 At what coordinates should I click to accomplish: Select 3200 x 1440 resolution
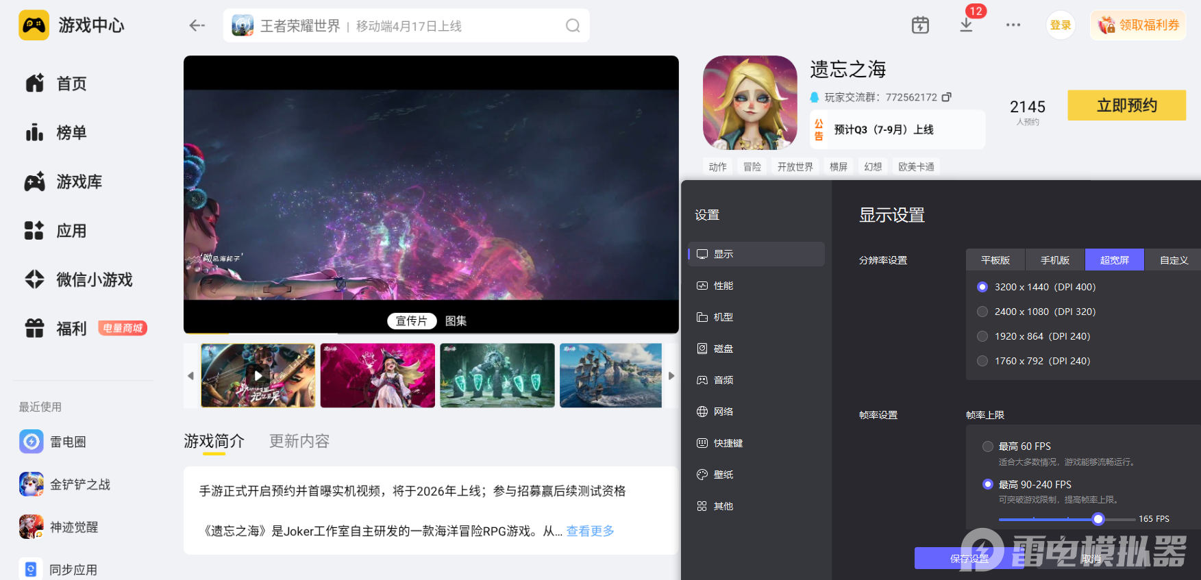(x=982, y=287)
